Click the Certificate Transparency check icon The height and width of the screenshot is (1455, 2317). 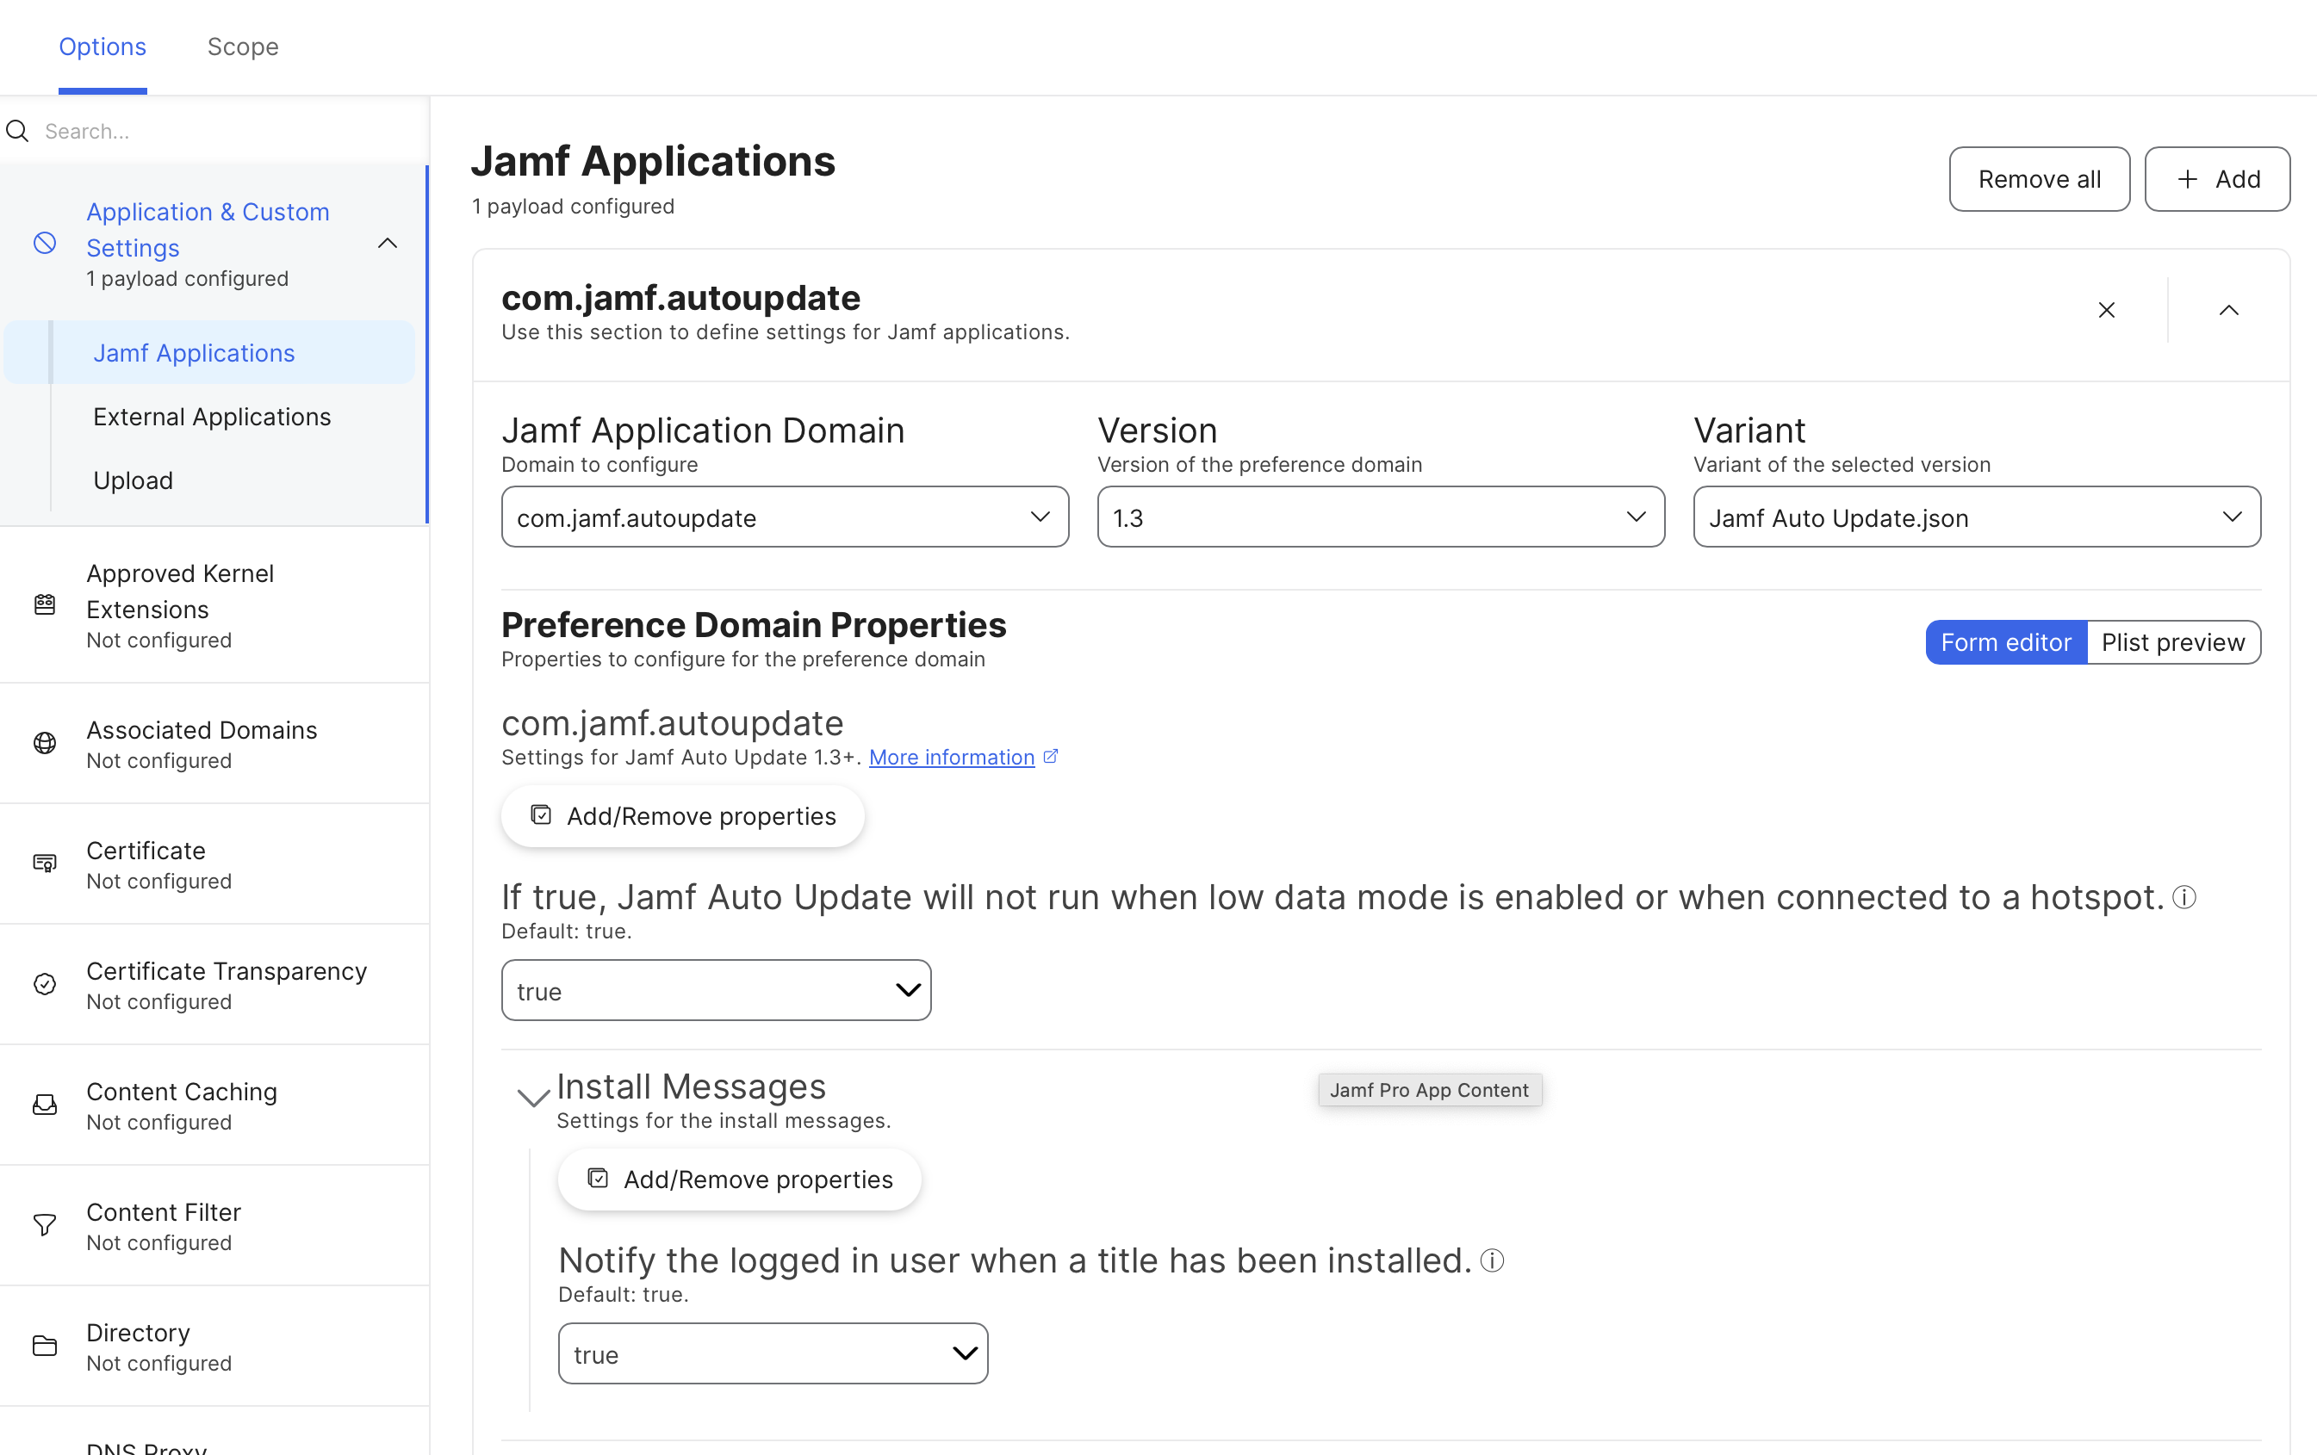44,984
